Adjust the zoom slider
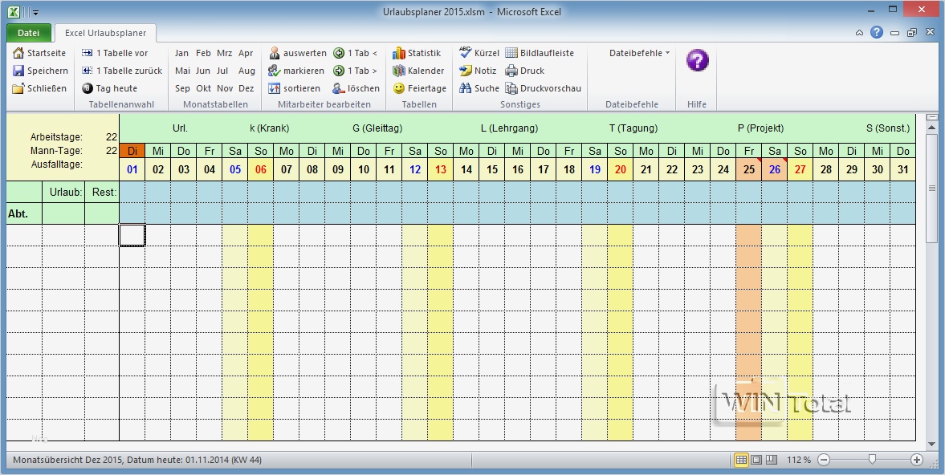The height and width of the screenshot is (475, 945). pyautogui.click(x=872, y=461)
